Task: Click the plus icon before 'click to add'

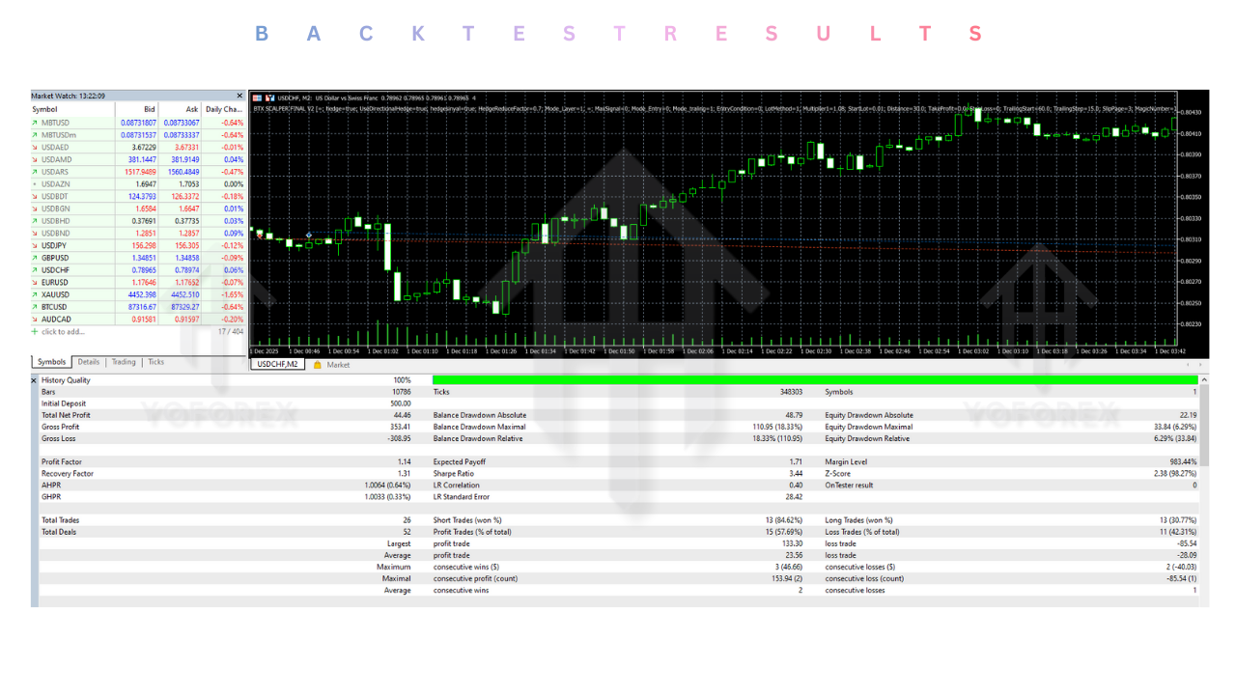Action: pos(35,331)
